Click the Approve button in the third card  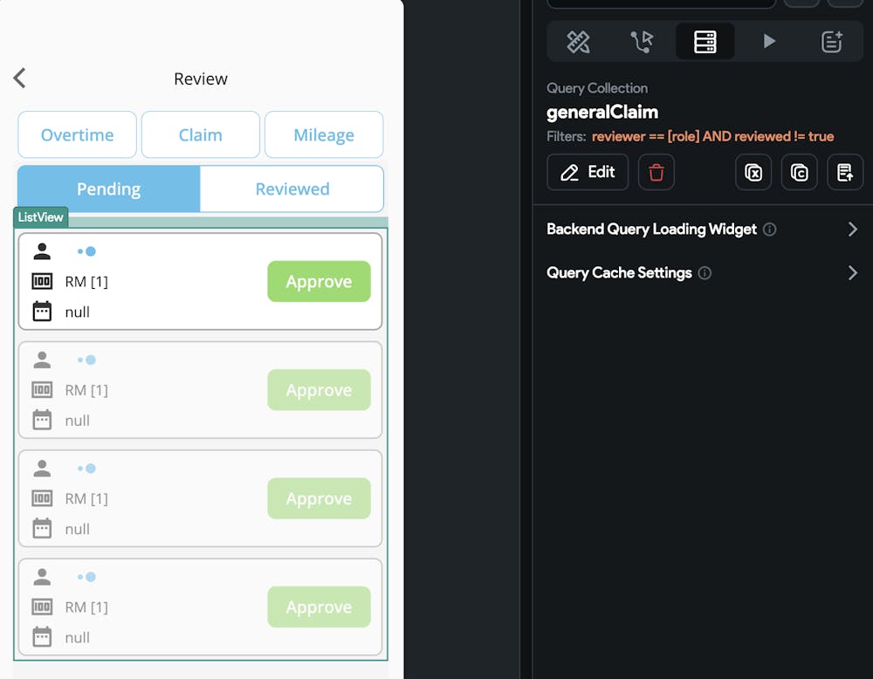[319, 498]
